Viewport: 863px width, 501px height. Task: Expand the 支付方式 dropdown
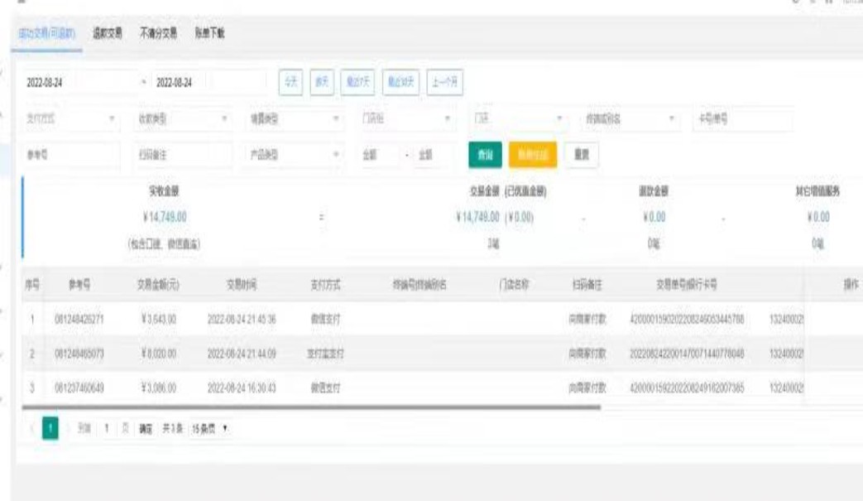[x=72, y=118]
